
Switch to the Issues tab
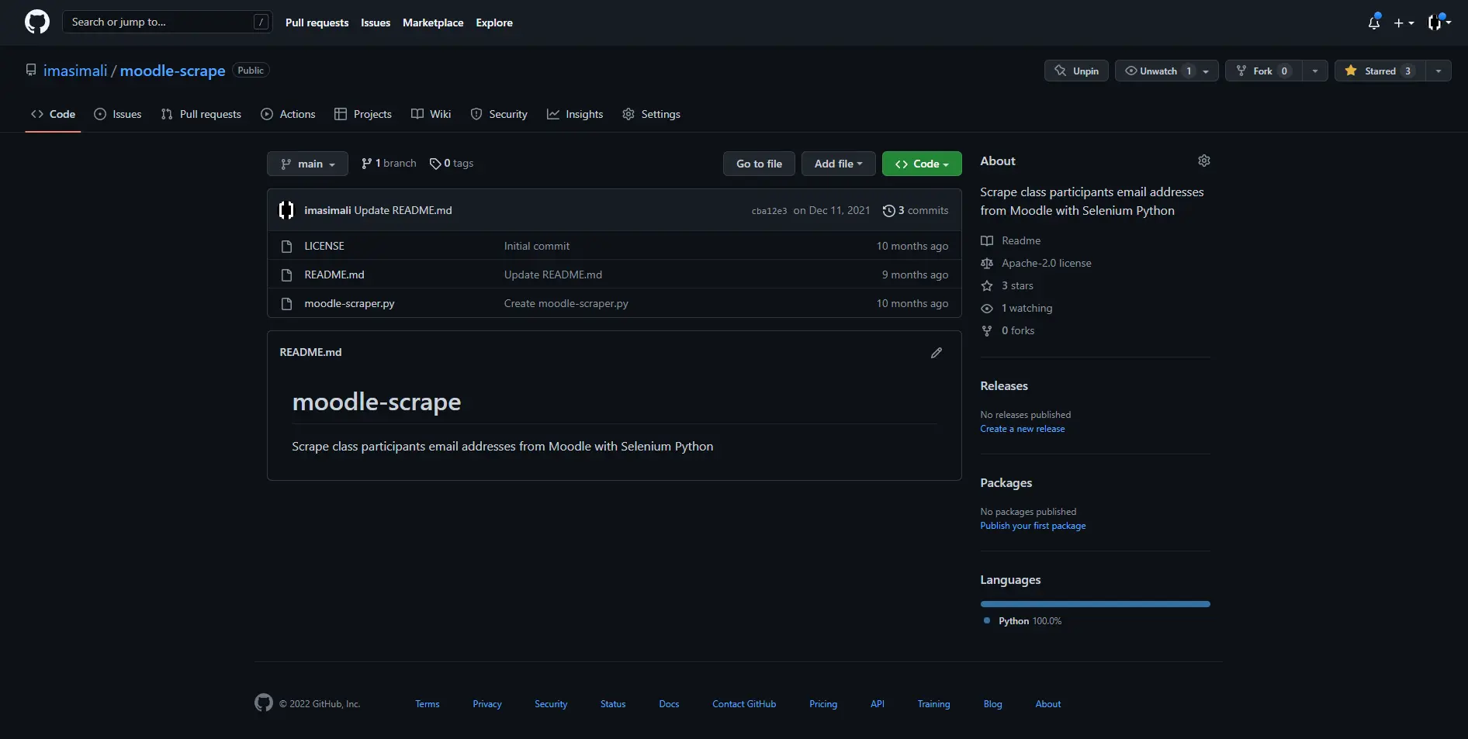click(118, 114)
